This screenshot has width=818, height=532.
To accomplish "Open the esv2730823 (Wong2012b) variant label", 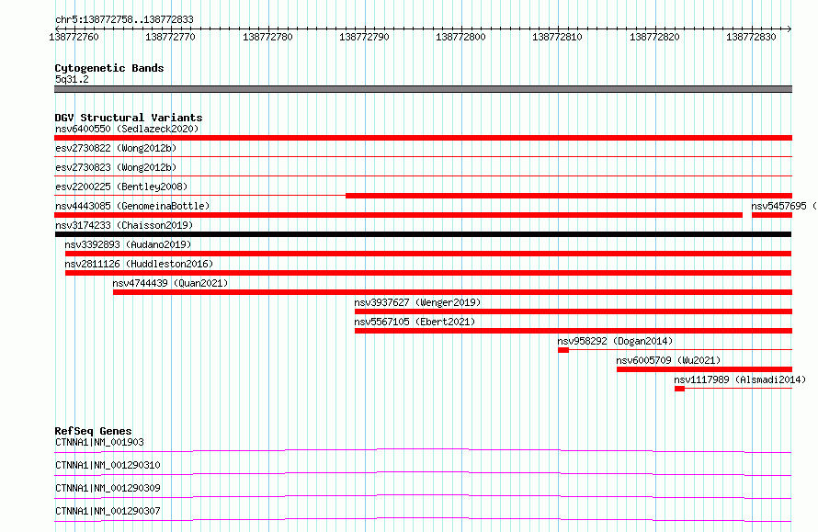I will click(116, 167).
